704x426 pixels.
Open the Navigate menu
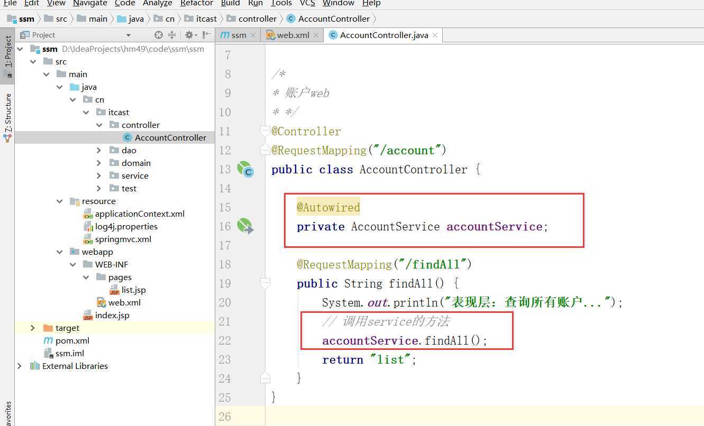pyautogui.click(x=90, y=3)
